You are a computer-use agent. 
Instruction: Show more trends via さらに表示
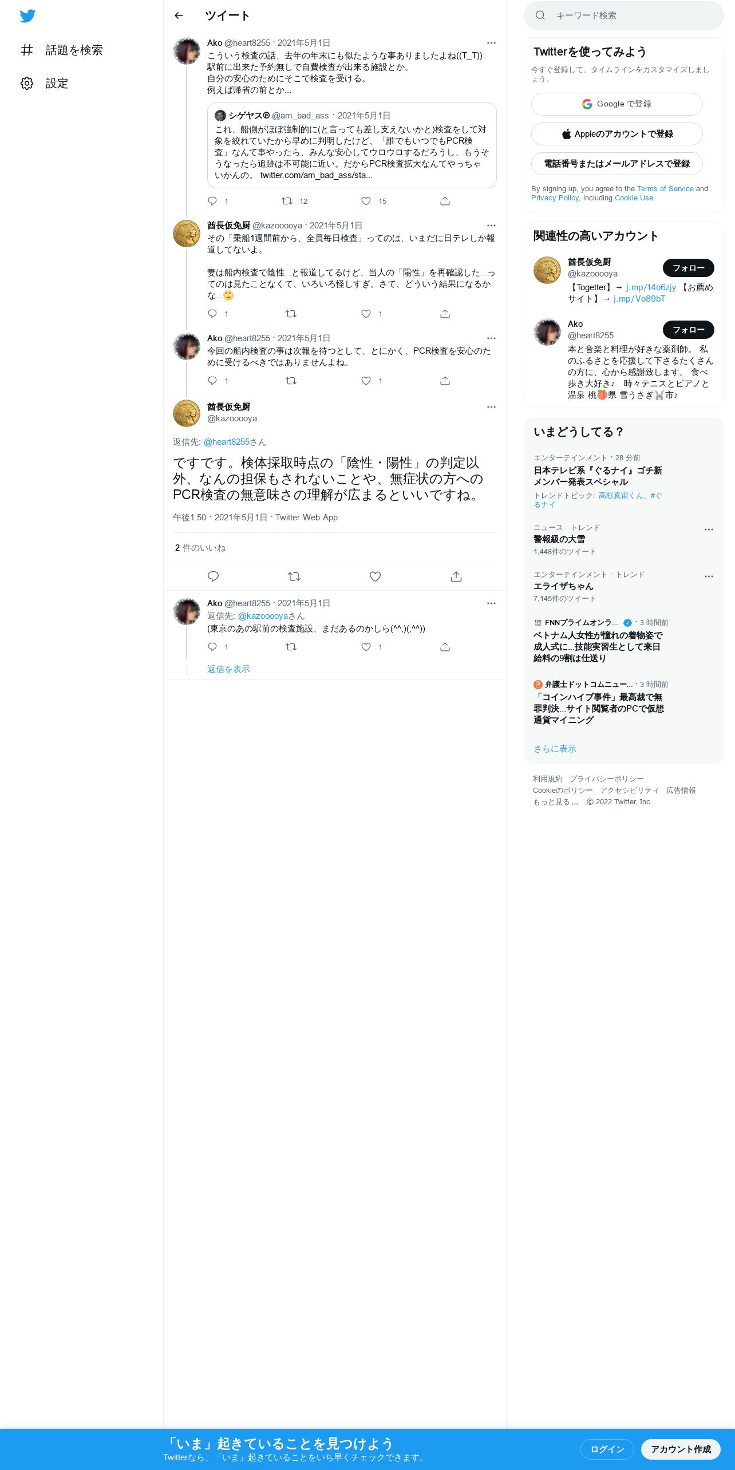pos(555,749)
